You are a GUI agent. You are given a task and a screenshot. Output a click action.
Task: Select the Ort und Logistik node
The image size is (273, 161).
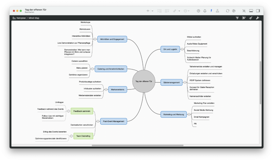170,49
